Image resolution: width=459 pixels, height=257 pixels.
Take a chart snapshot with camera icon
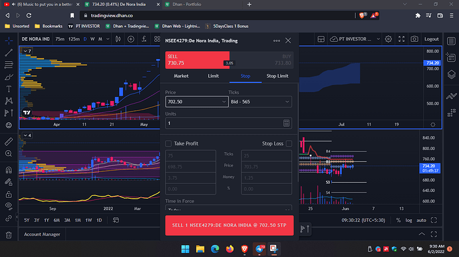click(x=414, y=39)
